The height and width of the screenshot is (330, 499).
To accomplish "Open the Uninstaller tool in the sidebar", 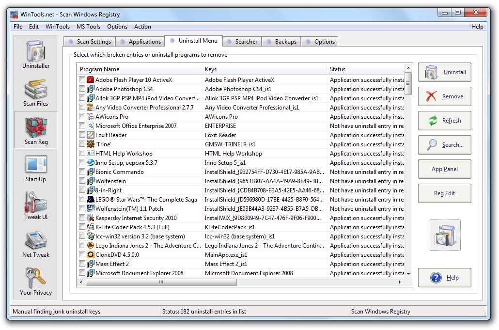I will coord(35,54).
